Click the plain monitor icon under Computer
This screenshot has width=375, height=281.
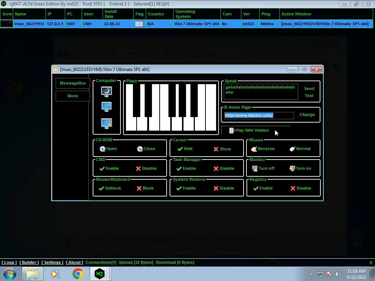pos(107,107)
